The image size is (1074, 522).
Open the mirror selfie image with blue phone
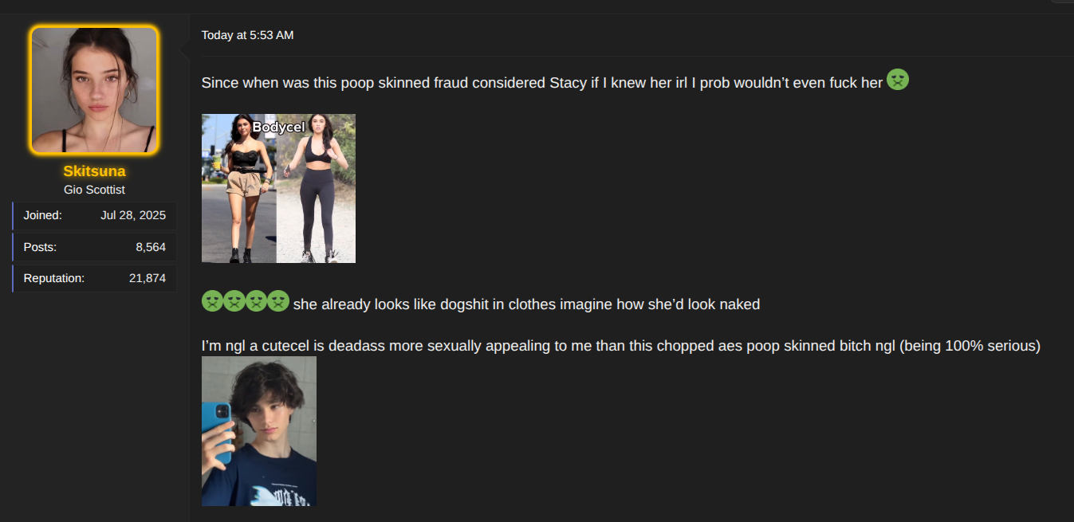259,431
